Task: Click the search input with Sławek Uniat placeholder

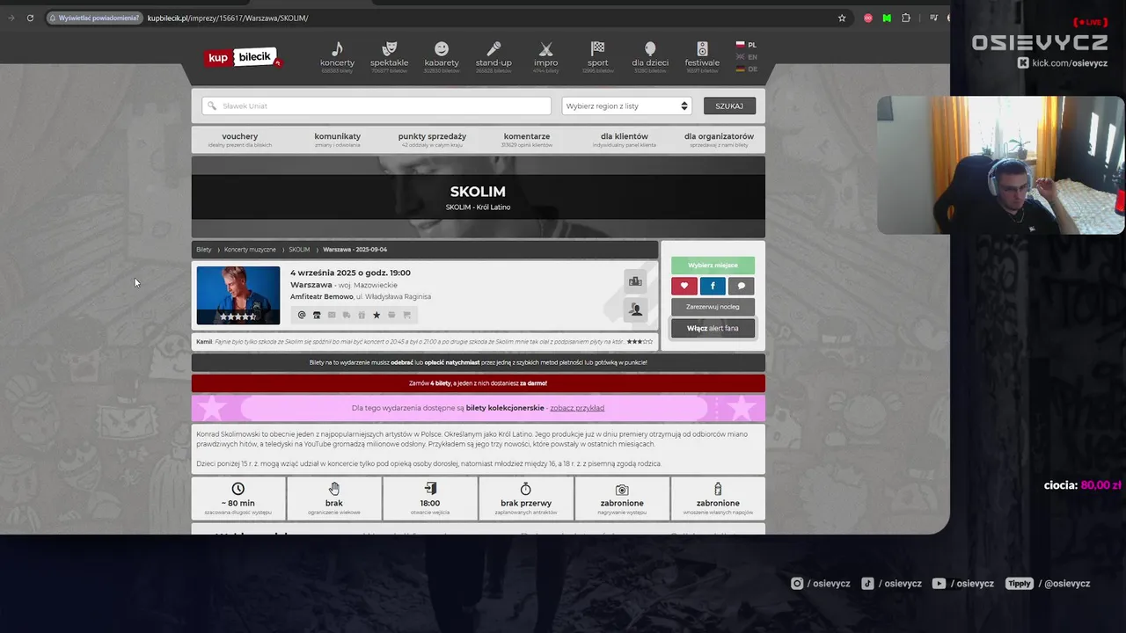Action: [377, 105]
